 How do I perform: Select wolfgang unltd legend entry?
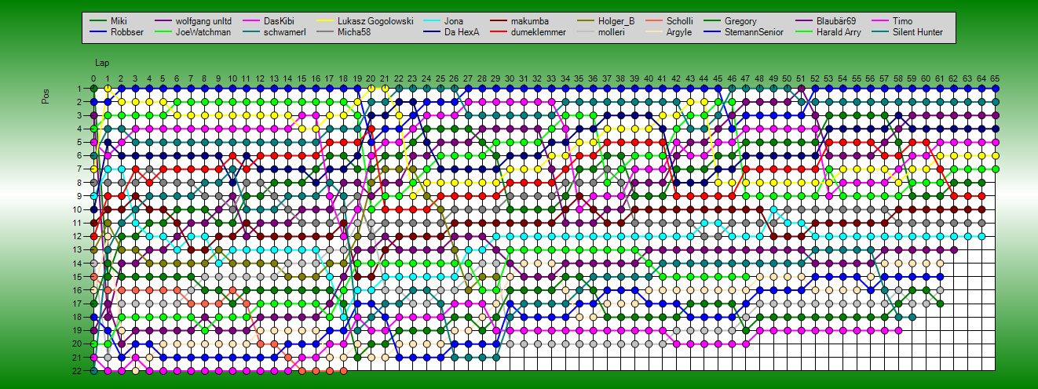point(203,21)
